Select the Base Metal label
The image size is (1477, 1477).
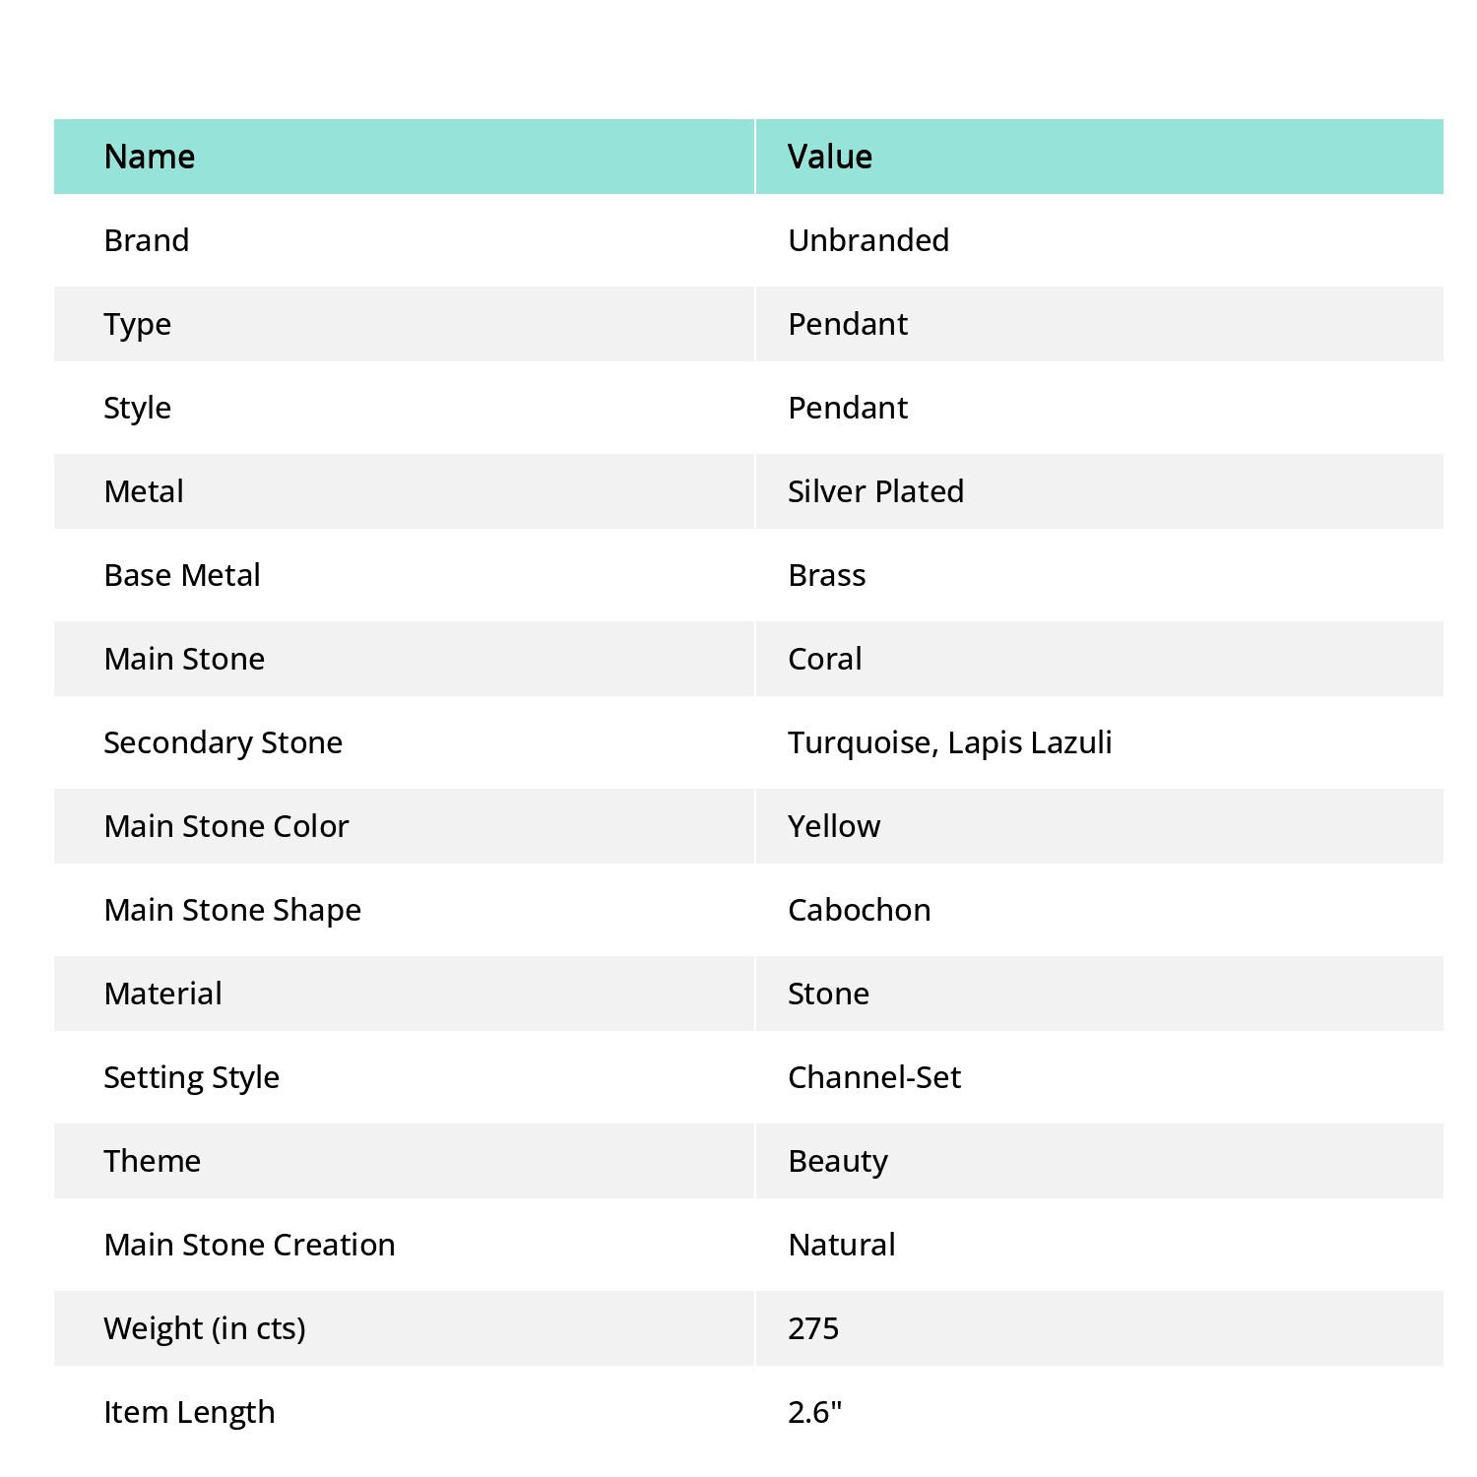[182, 575]
